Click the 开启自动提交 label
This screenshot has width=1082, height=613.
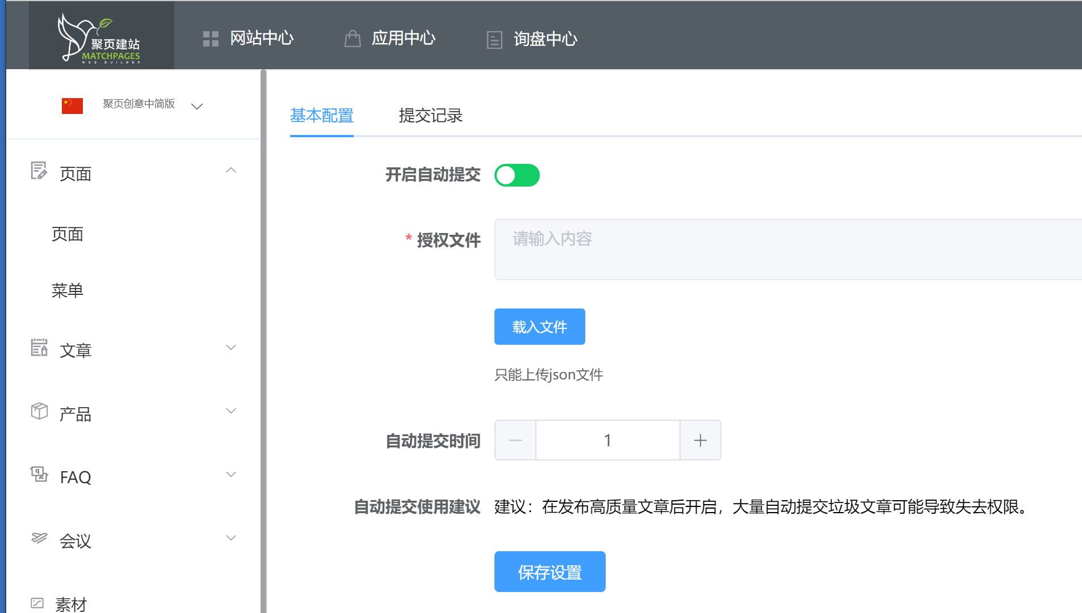(x=433, y=175)
